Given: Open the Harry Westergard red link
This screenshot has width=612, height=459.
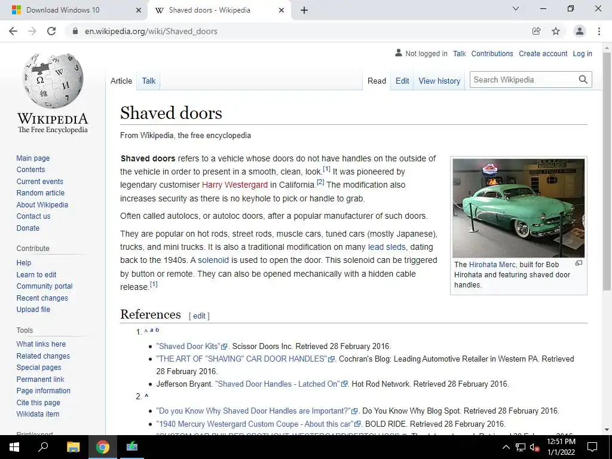Looking at the screenshot, I should point(234,185).
